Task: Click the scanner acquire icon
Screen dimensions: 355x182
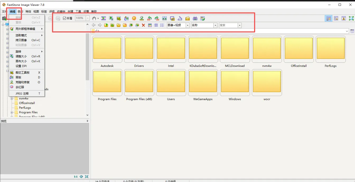Action: (x=180, y=18)
